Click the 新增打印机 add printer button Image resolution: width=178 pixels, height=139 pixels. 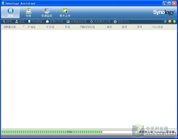55,21
